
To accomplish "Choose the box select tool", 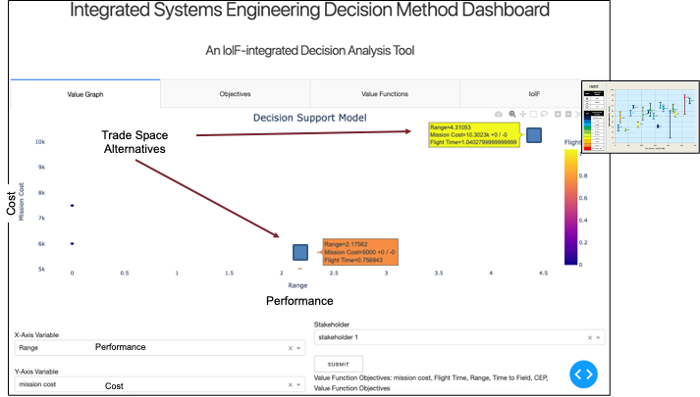I will (x=534, y=115).
